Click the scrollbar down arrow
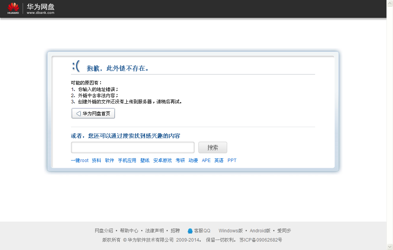Viewport: 393px width, 250px height. tap(390, 247)
